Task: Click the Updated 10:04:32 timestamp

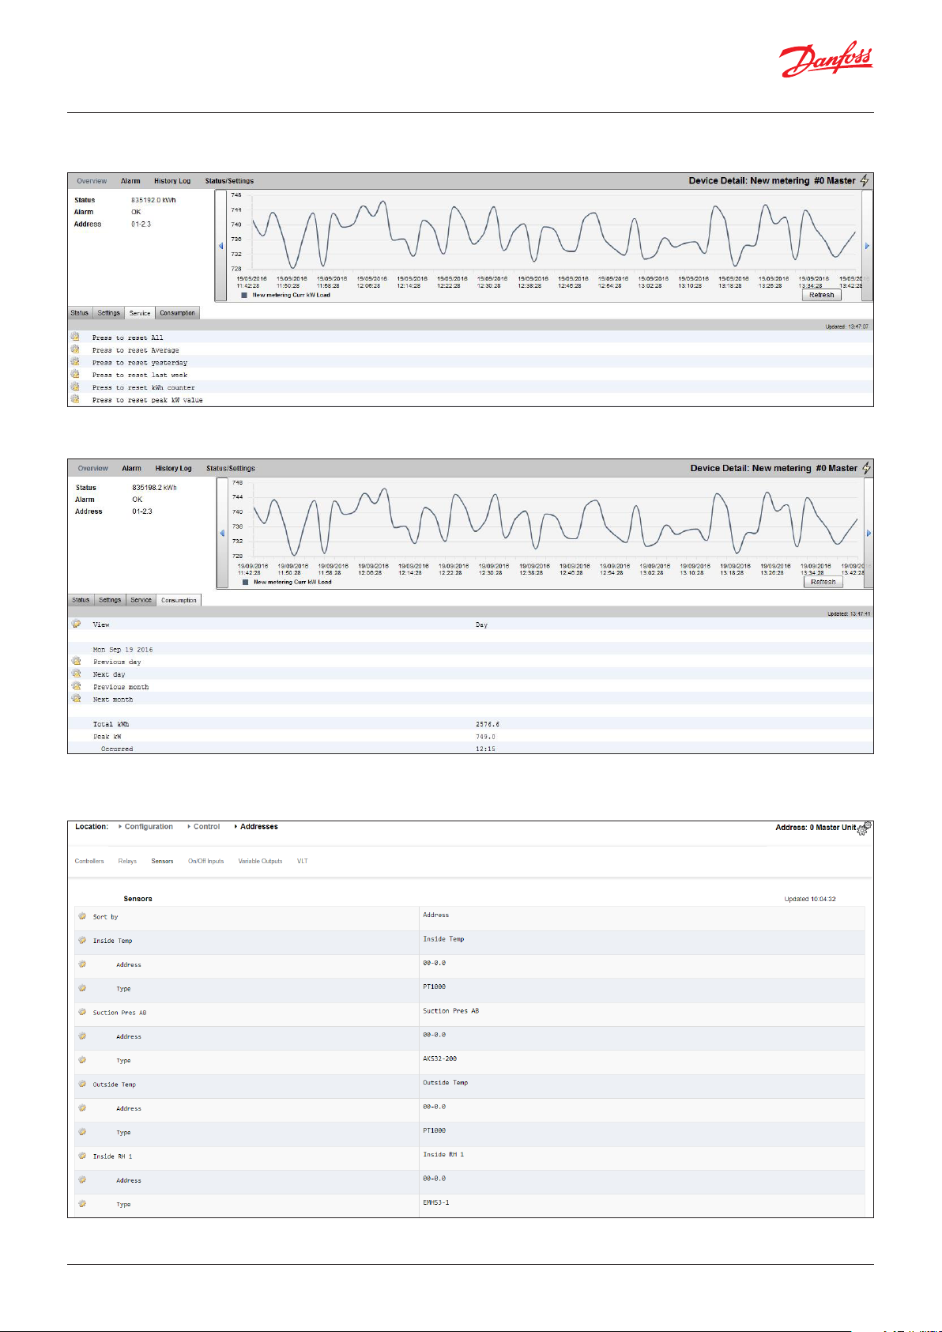Action: coord(810,899)
